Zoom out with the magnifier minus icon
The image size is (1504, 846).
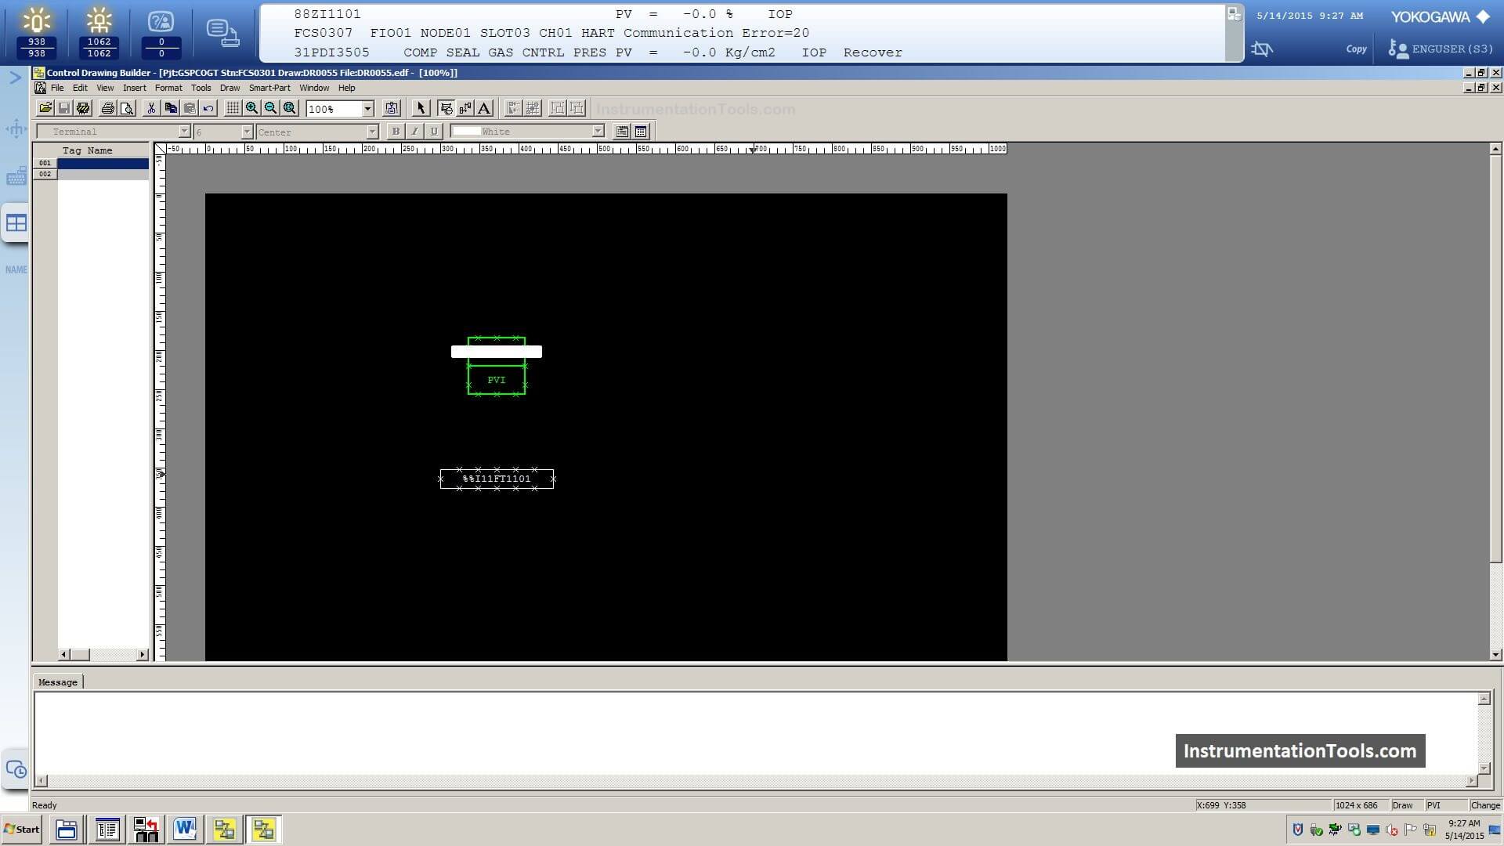coord(270,109)
